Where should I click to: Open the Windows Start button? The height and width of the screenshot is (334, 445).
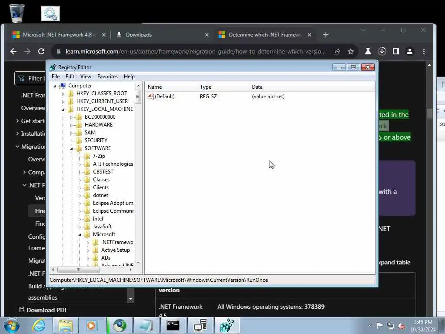[x=11, y=325]
